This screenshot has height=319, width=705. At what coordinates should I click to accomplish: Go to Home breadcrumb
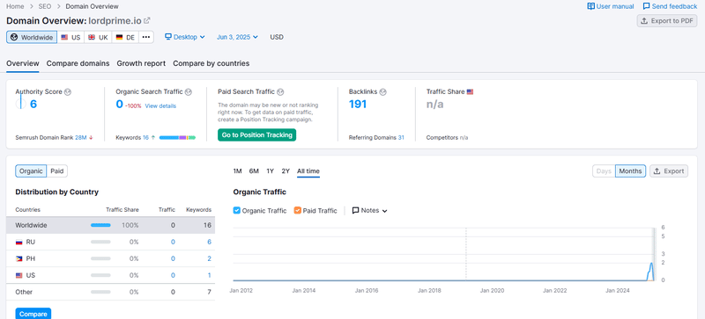[15, 6]
